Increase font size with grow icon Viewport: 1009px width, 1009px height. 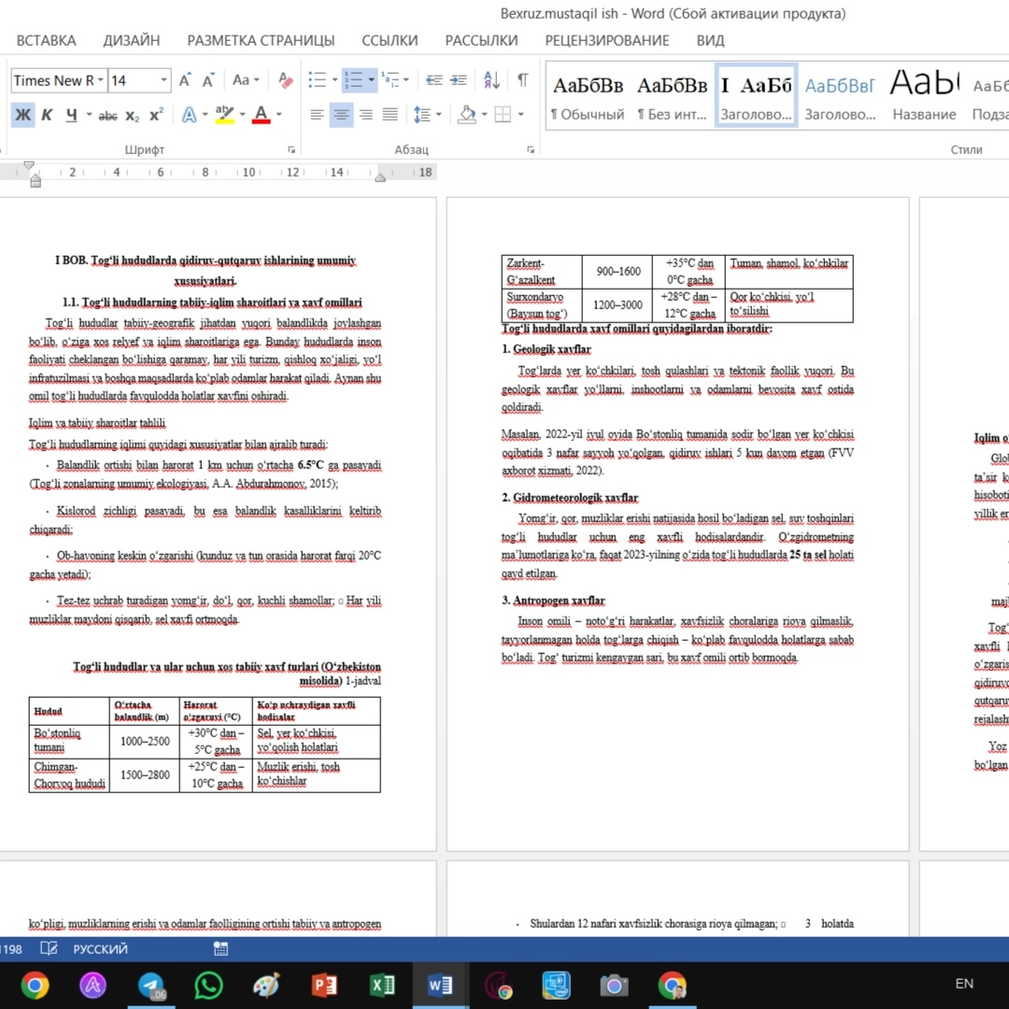tap(185, 80)
